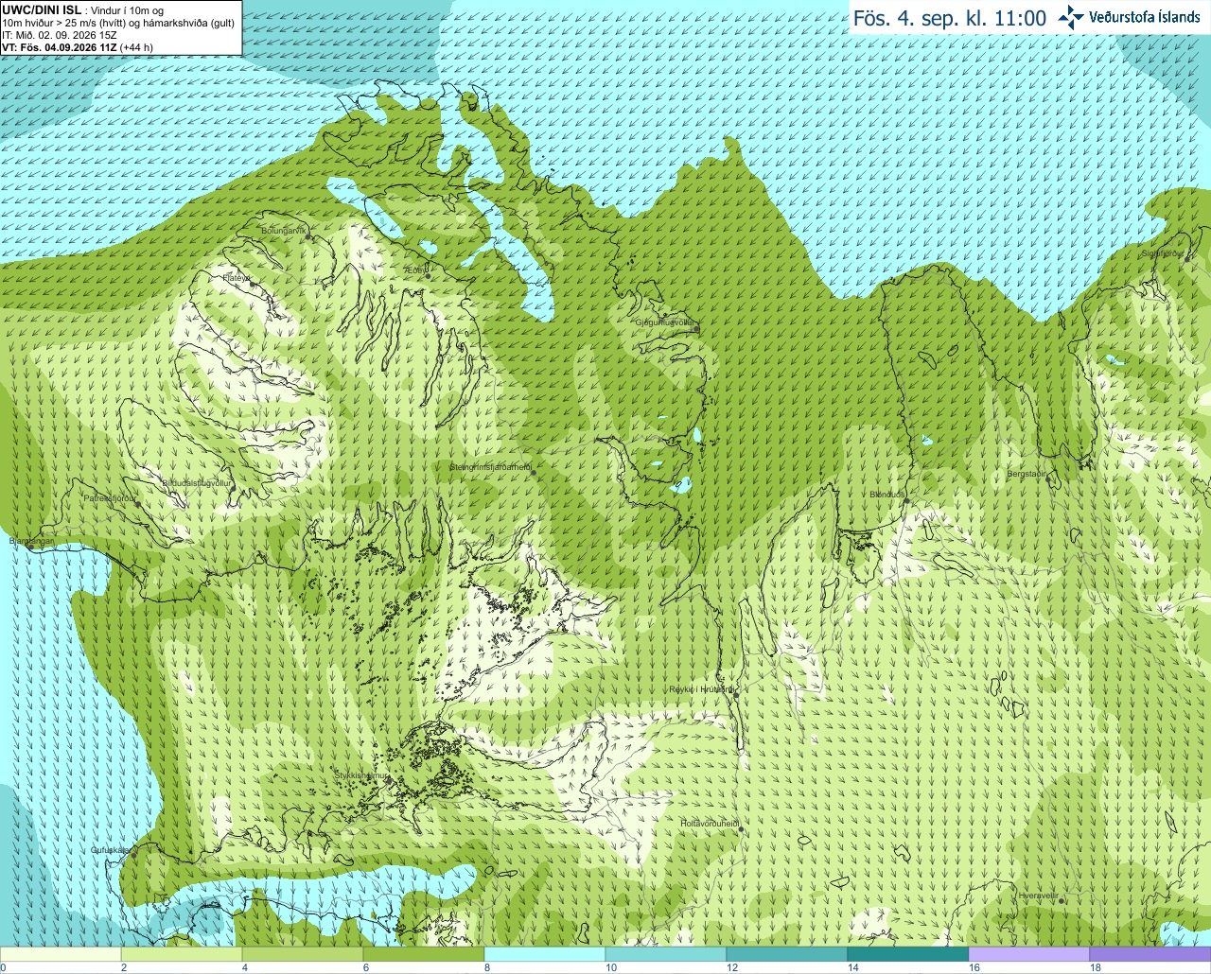Click the Veðurstofa Íslands logo icon

pyautogui.click(x=1071, y=17)
